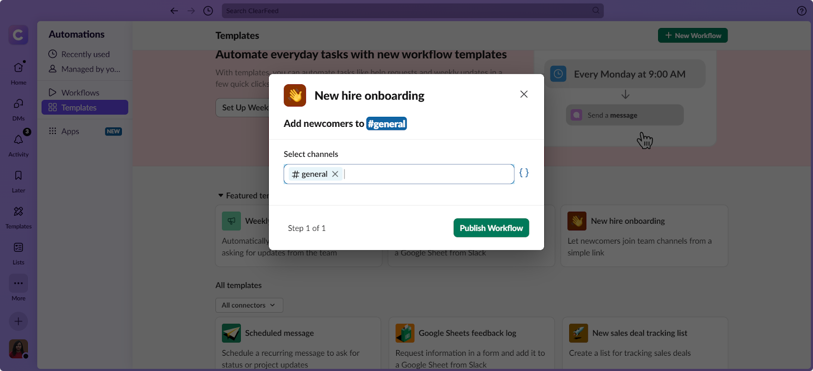Close the New hire onboarding dialog
This screenshot has width=813, height=371.
click(x=524, y=94)
